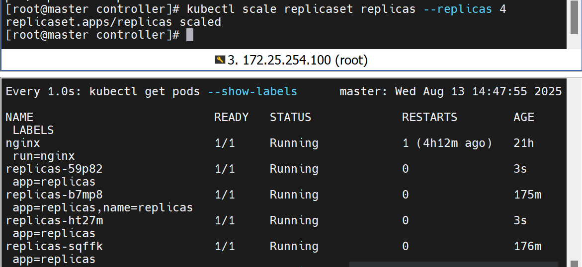
Task: Click the 'kubectl scale replicaset replicas' command text
Action: click(x=301, y=9)
